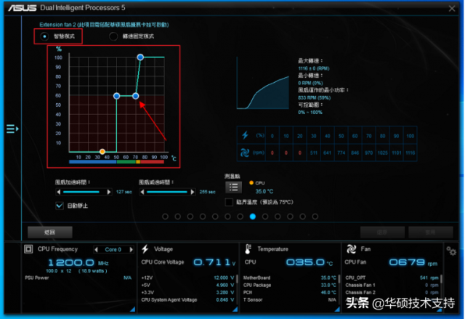Click the Voltage panel scrollbar
This screenshot has width=465, height=319.
click(x=237, y=279)
